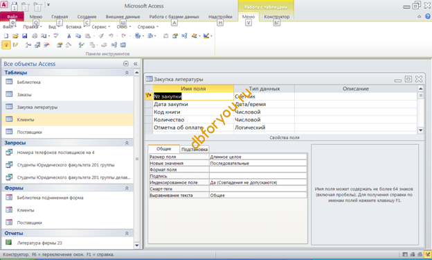The image size is (432, 260).
Task: Switch to the Конструктор tab
Action: (x=277, y=17)
